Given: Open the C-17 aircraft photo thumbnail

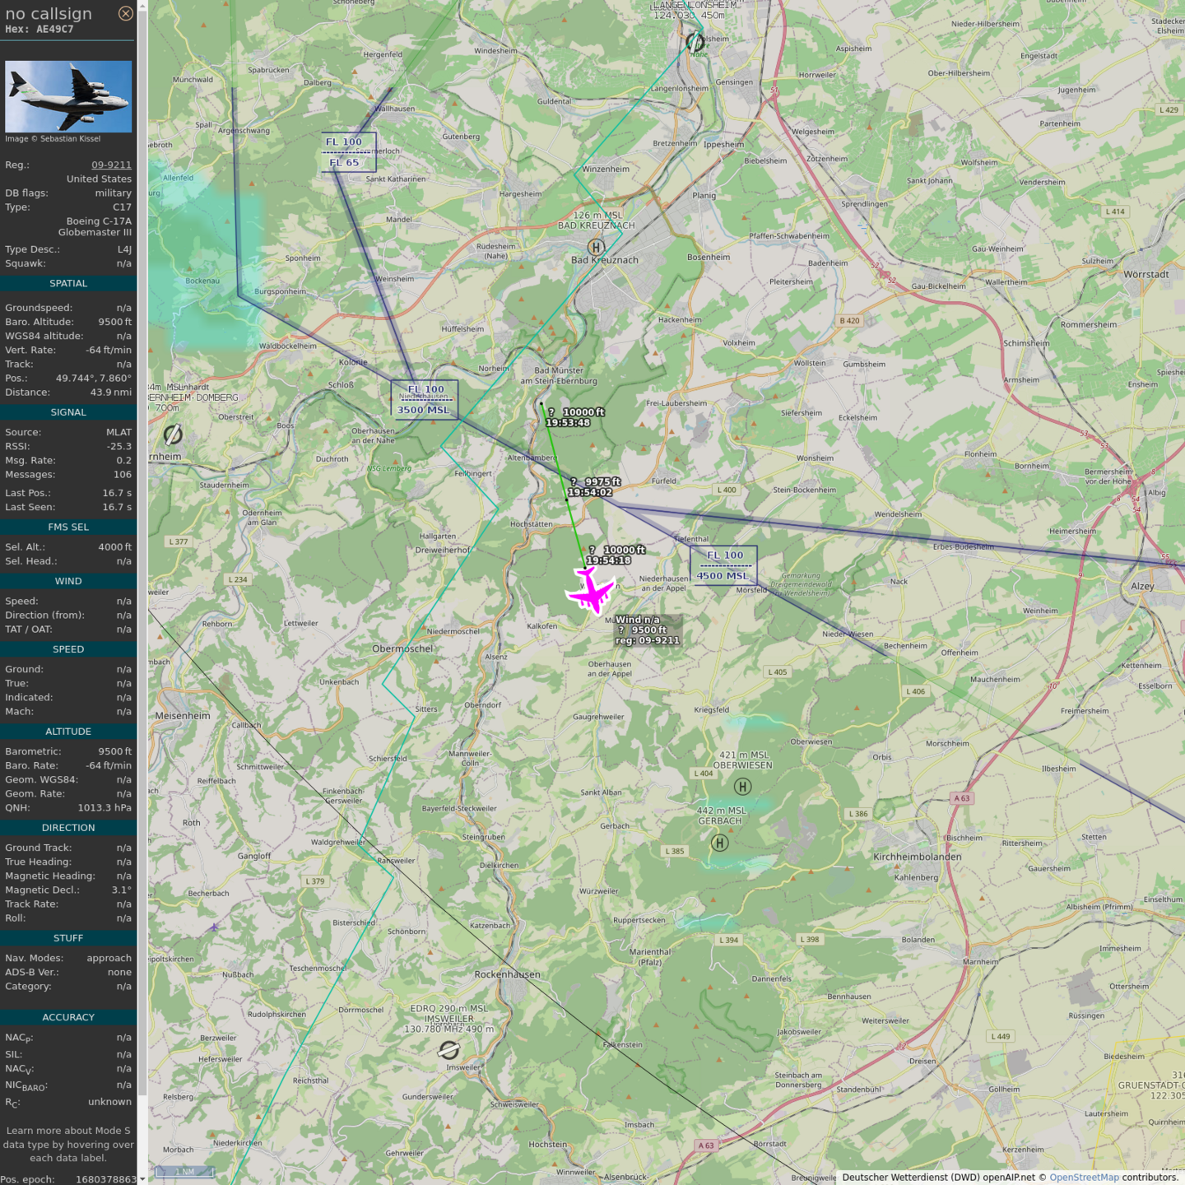Looking at the screenshot, I should (68, 96).
